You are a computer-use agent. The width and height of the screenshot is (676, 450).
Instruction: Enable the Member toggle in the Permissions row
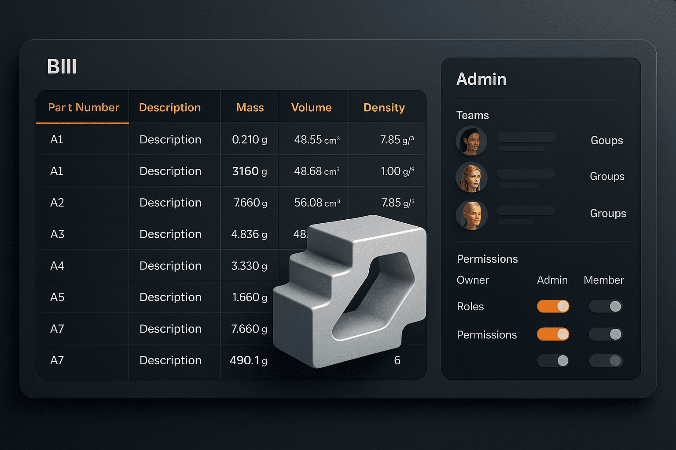click(x=606, y=334)
